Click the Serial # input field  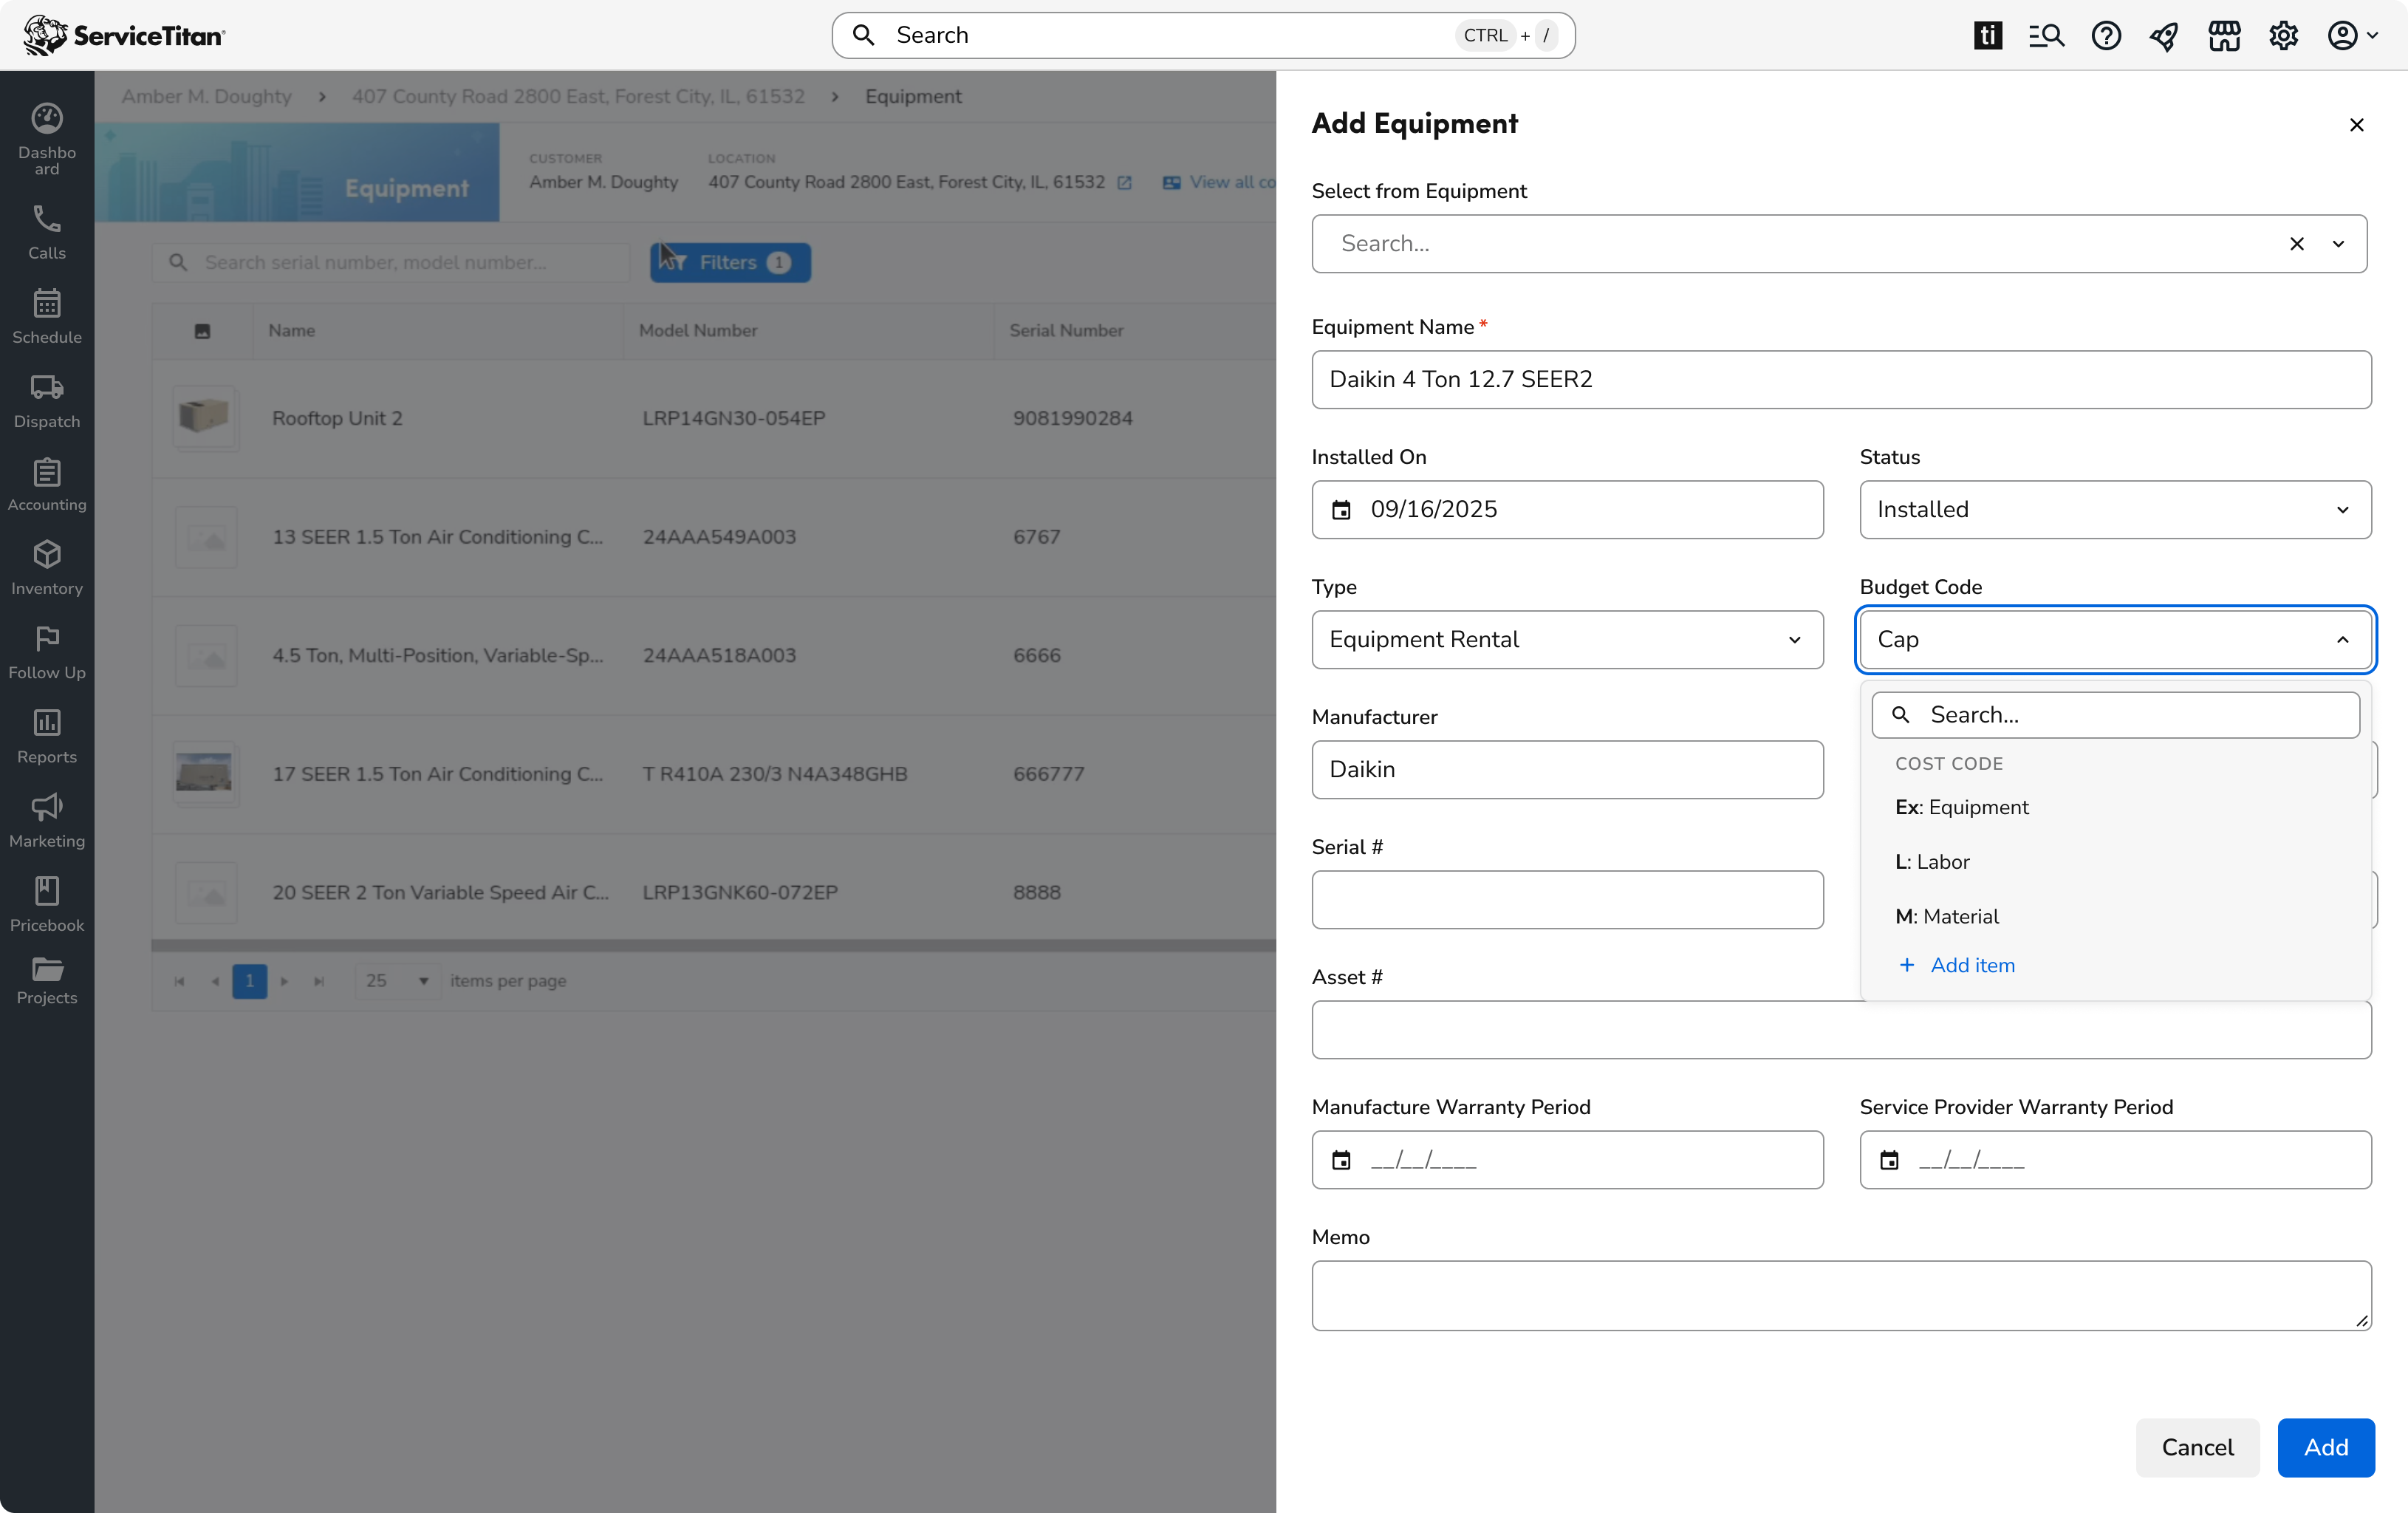tap(1567, 900)
